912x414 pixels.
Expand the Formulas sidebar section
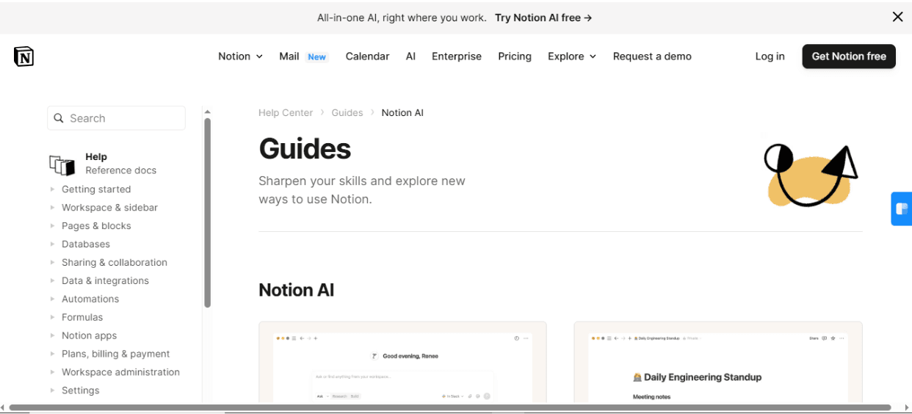(52, 317)
